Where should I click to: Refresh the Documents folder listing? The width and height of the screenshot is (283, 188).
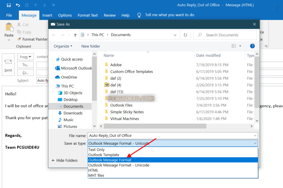pyautogui.click(x=186, y=35)
